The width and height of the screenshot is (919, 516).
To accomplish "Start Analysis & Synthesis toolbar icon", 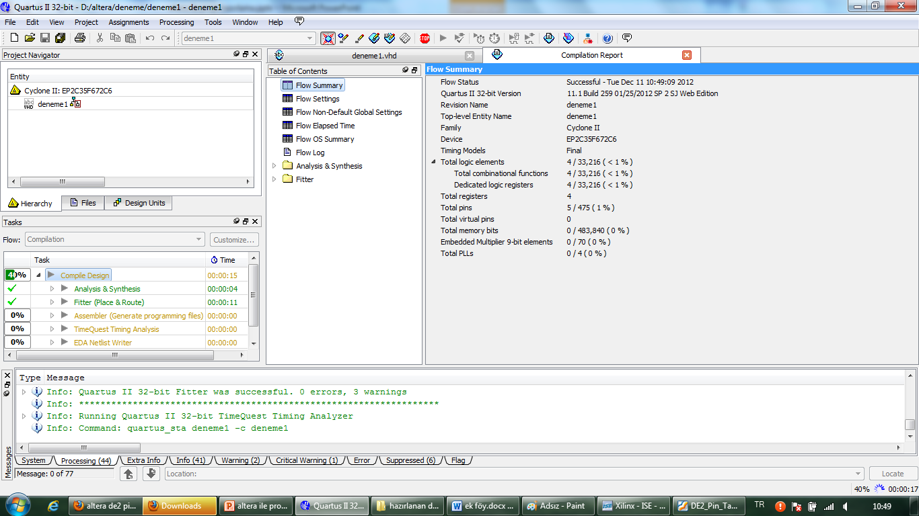I will pyautogui.click(x=459, y=38).
